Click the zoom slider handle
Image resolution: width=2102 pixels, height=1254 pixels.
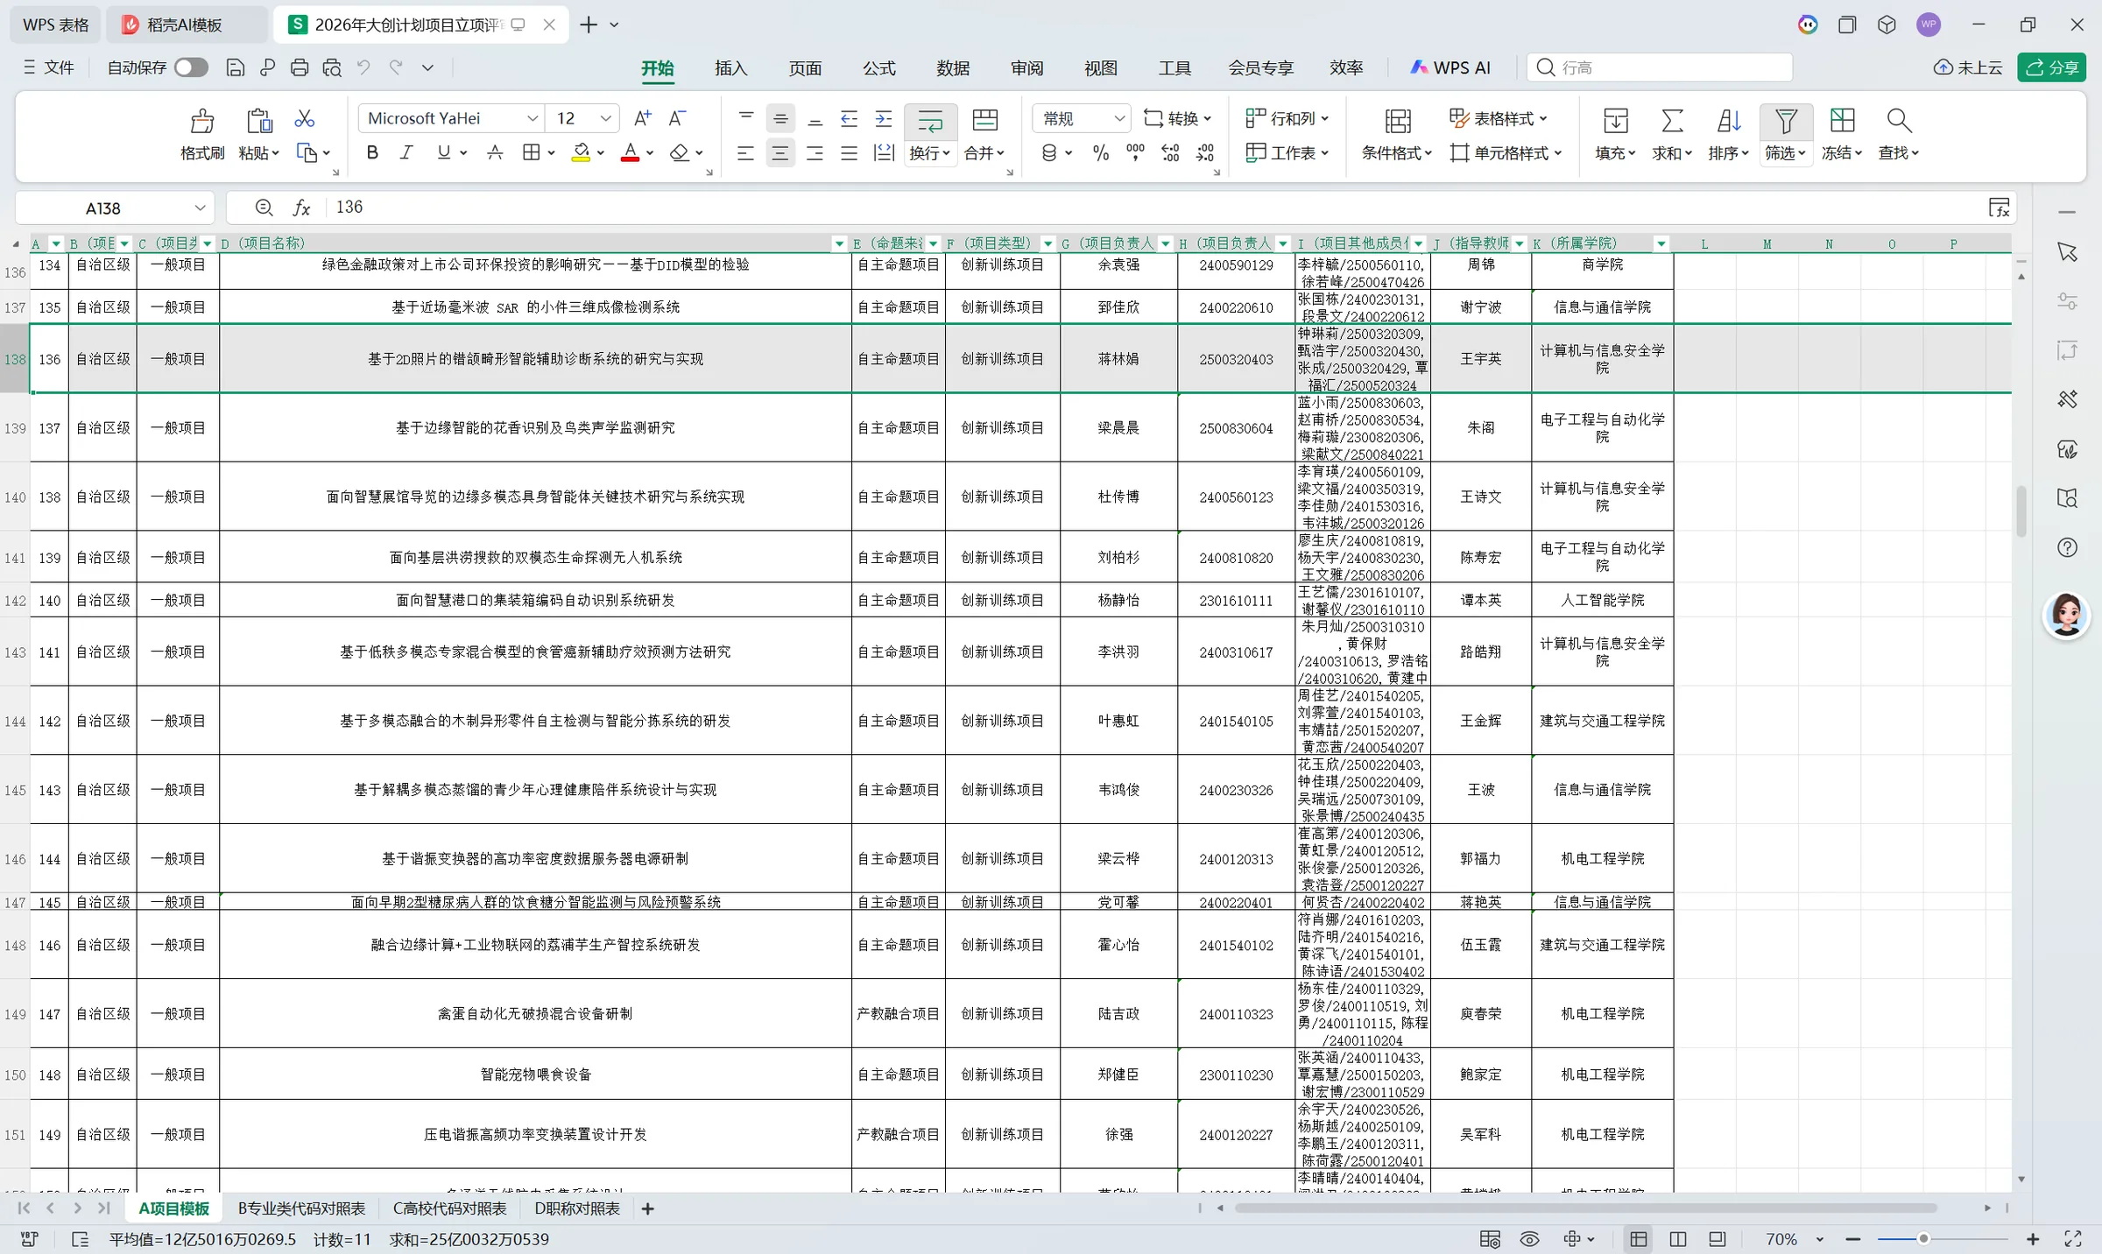click(x=1922, y=1239)
